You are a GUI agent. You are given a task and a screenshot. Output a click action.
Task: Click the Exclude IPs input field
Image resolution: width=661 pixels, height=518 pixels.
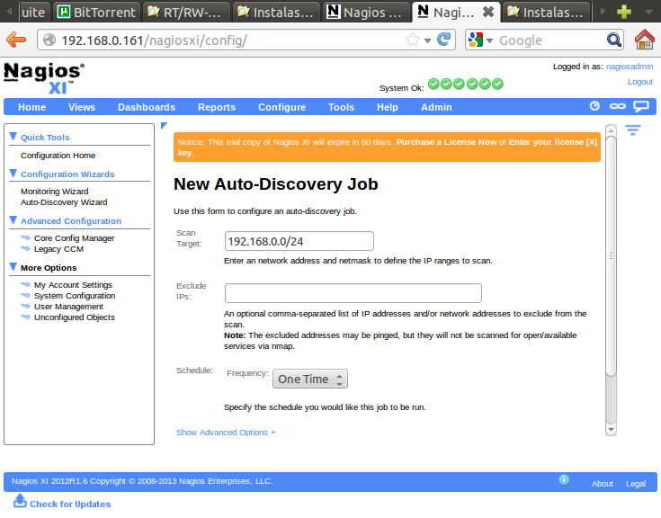coord(353,293)
